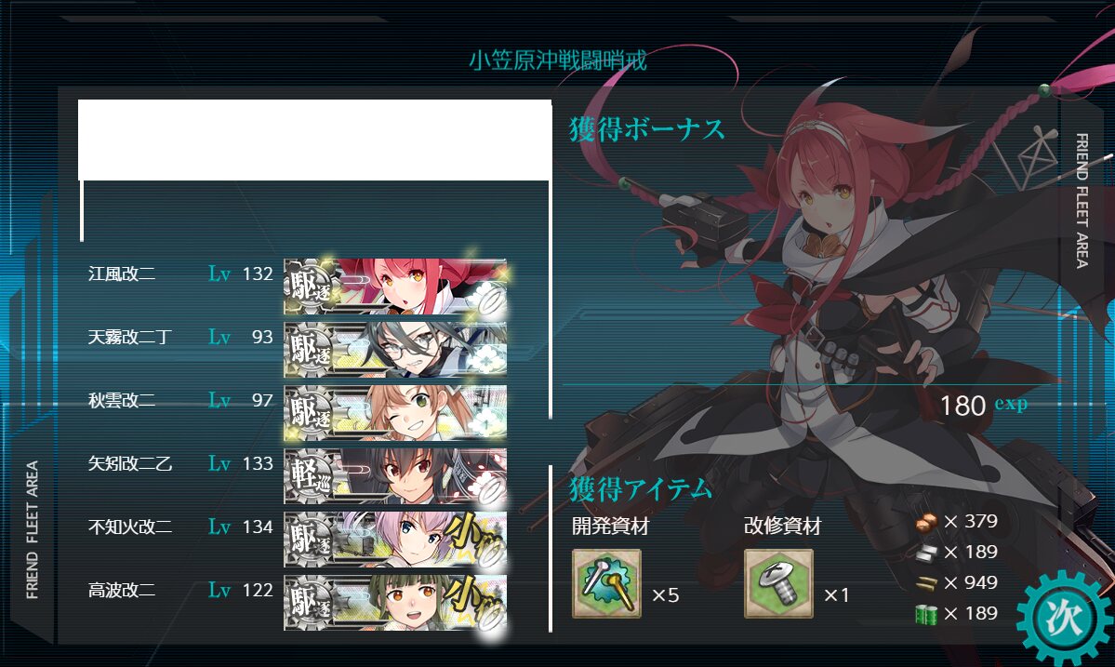The height and width of the screenshot is (667, 1115).
Task: Click the 江風改二 ship name text
Action: point(122,273)
